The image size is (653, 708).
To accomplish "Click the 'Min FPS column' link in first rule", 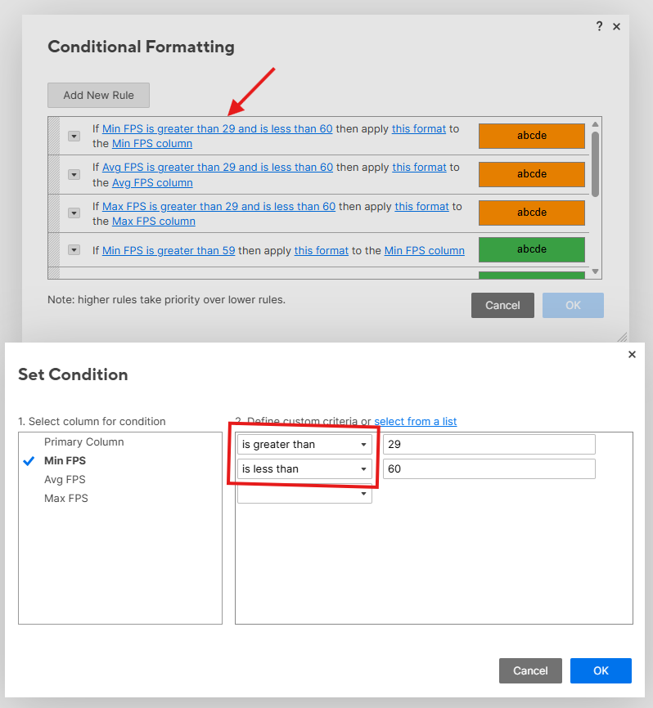I will (152, 144).
